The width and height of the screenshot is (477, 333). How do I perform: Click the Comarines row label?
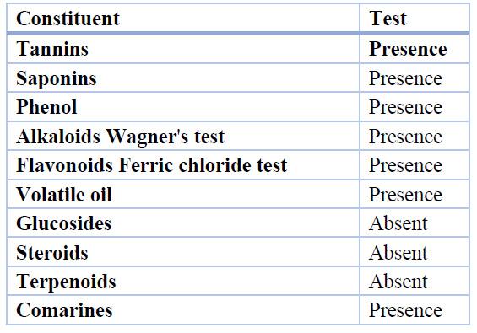64,310
